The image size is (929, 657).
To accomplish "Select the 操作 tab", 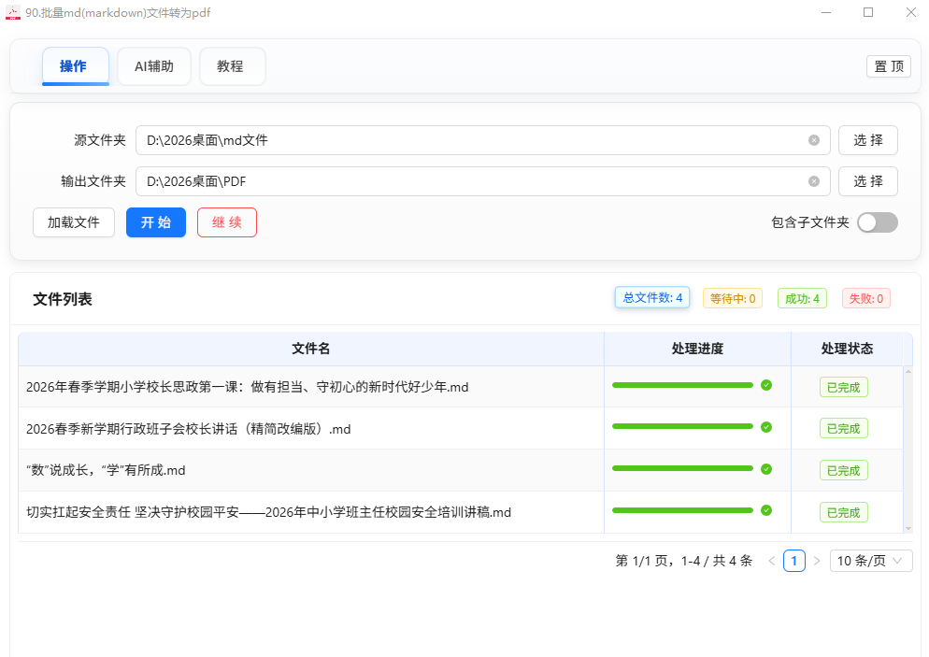I will (75, 66).
